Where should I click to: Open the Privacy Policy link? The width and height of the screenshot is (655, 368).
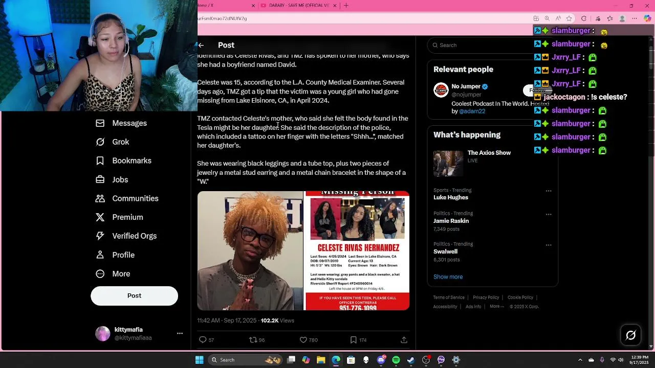pos(486,297)
